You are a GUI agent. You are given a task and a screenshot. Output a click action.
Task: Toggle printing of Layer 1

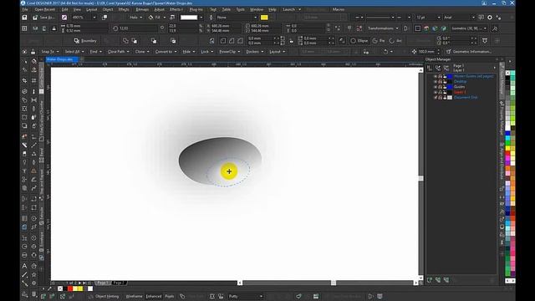(x=441, y=92)
